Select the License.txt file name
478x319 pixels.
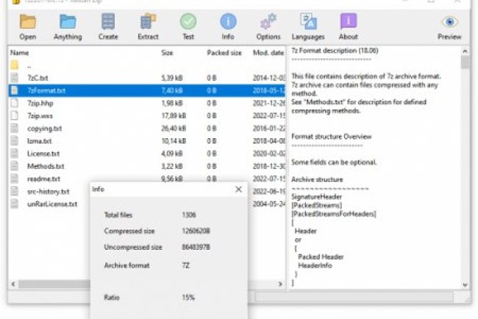coord(43,154)
